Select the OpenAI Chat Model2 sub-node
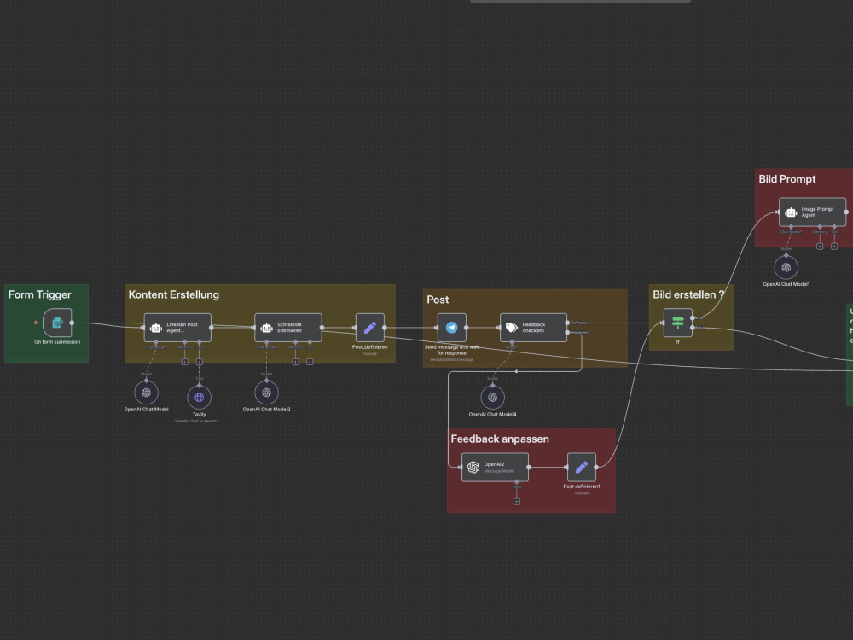This screenshot has height=640, width=853. [x=266, y=393]
